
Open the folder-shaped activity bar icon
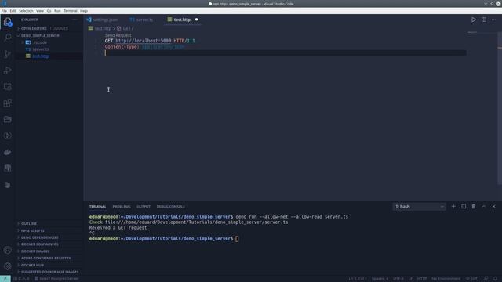(7, 119)
